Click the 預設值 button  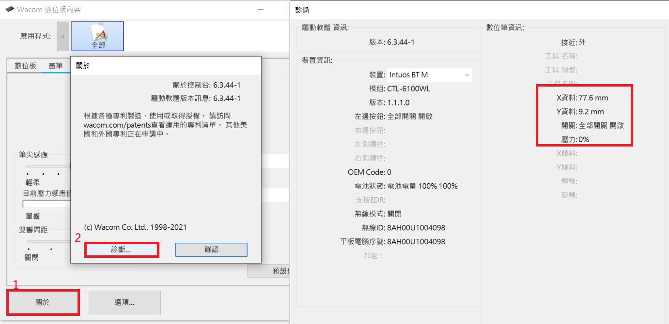pos(269,271)
